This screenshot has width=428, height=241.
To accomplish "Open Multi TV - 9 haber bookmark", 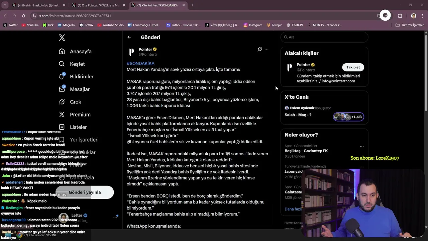I will tap(325, 25).
